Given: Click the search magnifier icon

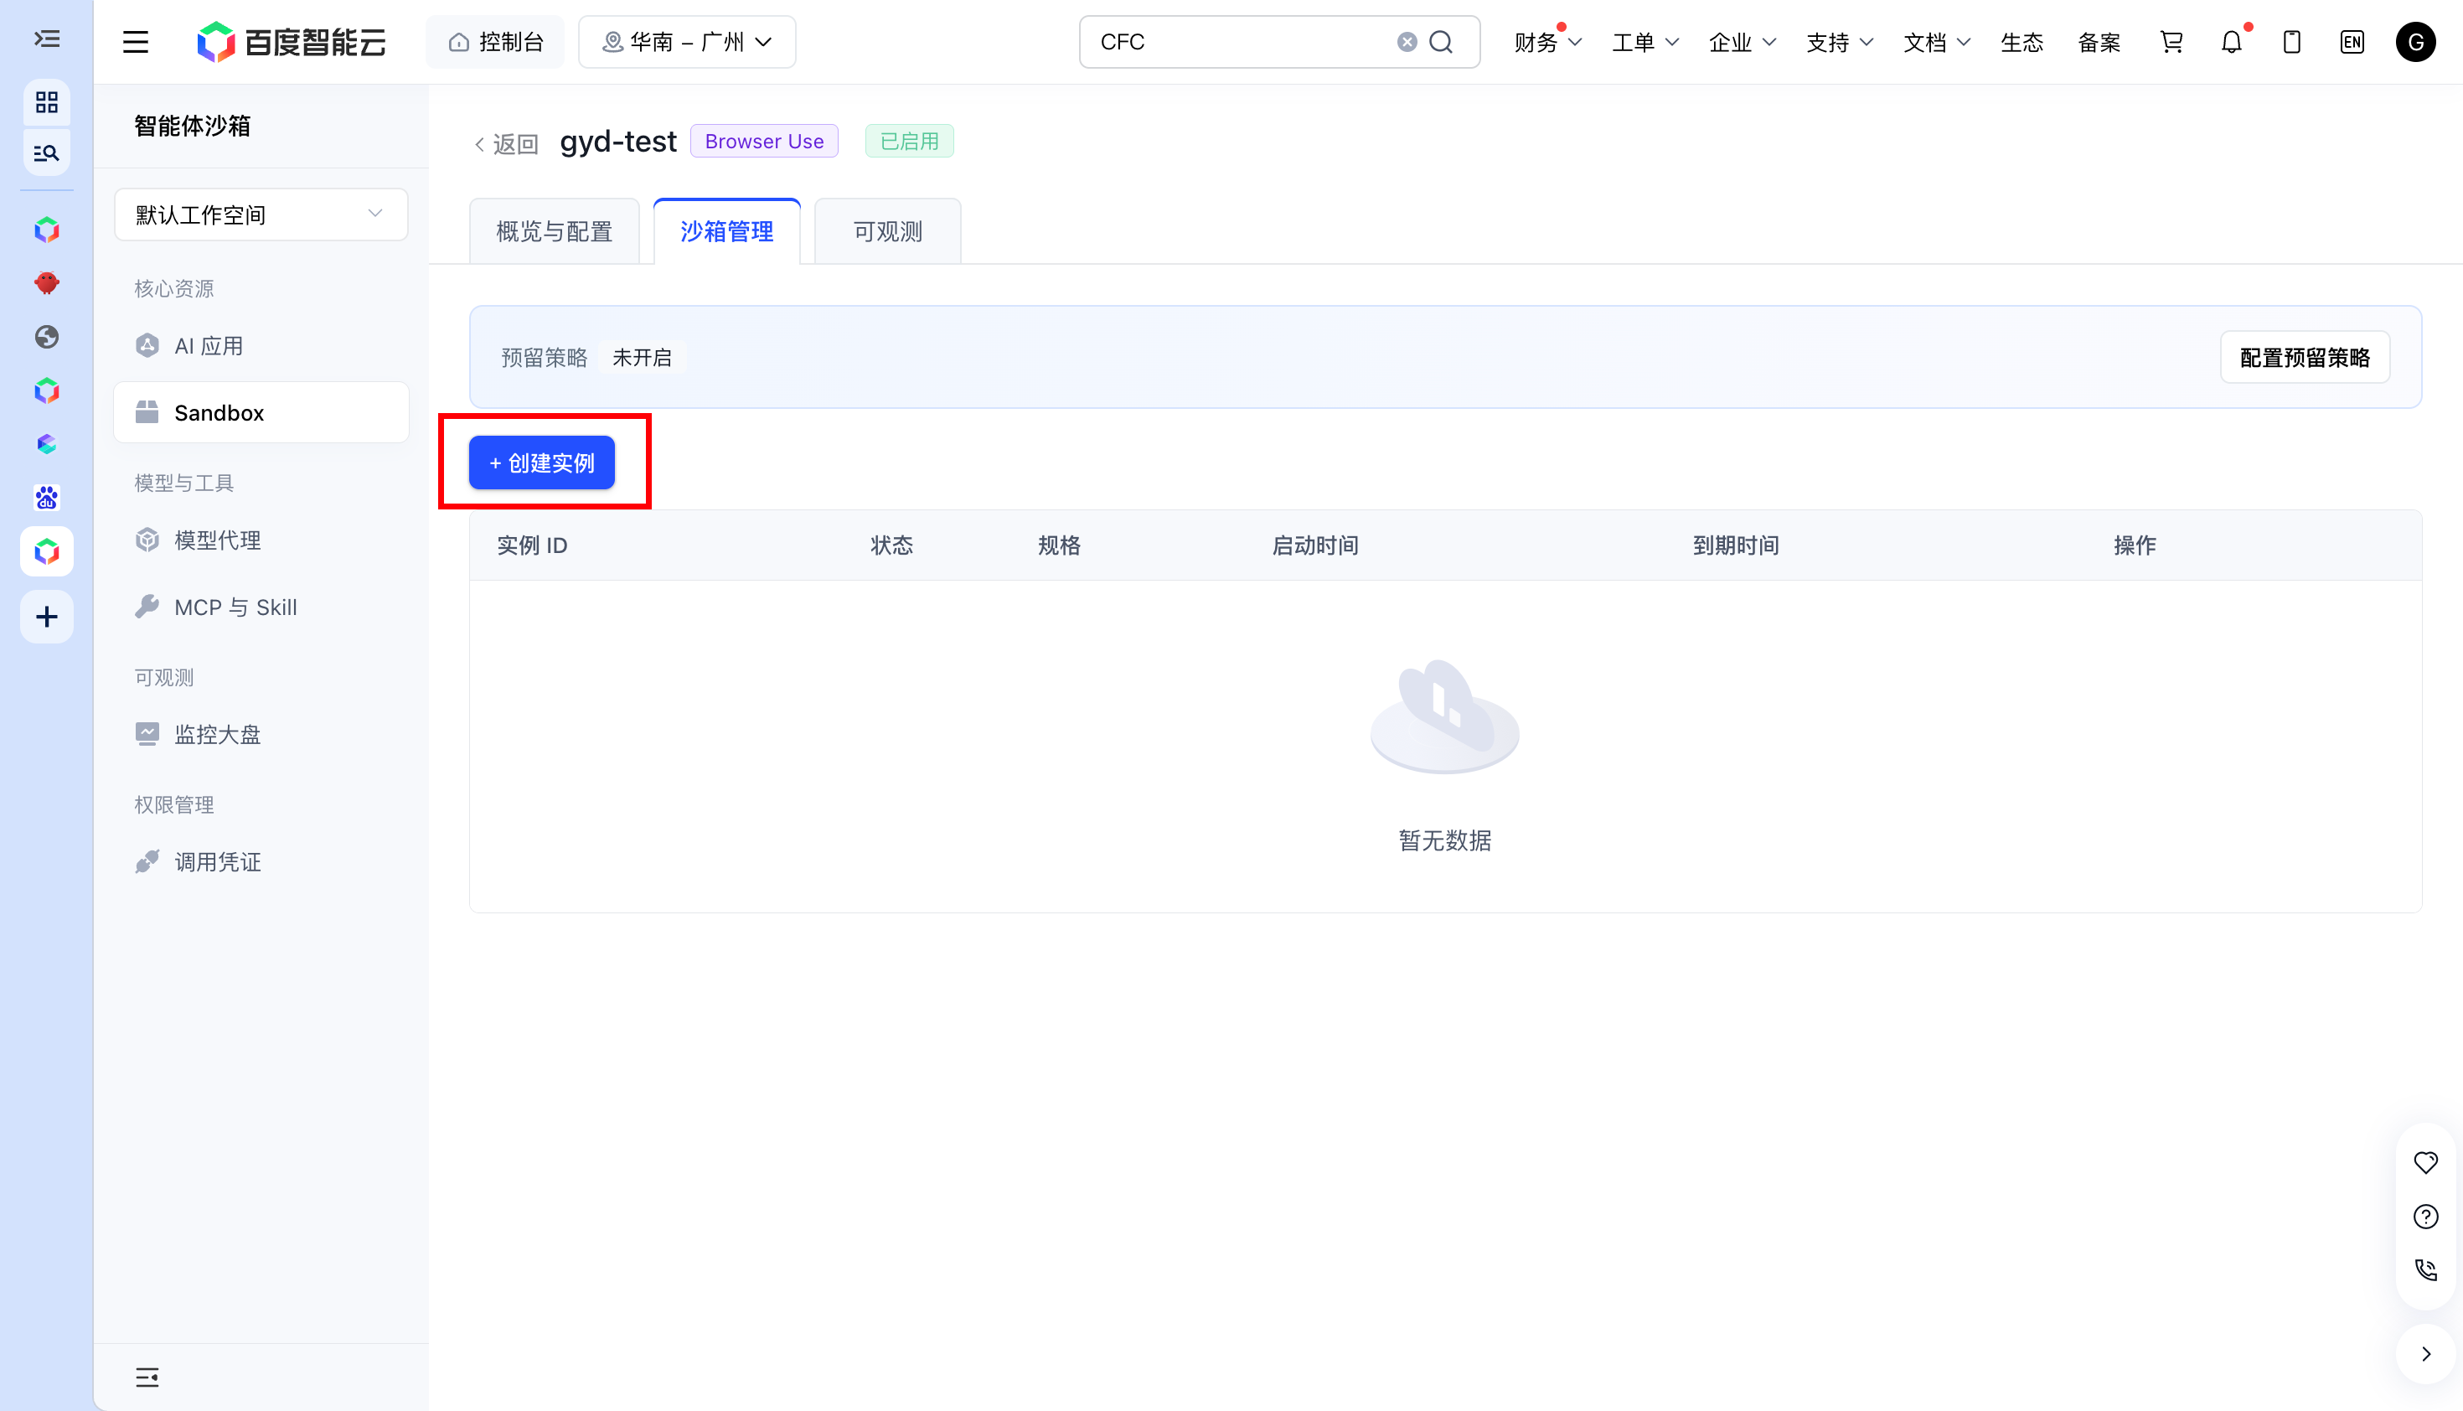Looking at the screenshot, I should (x=1442, y=42).
